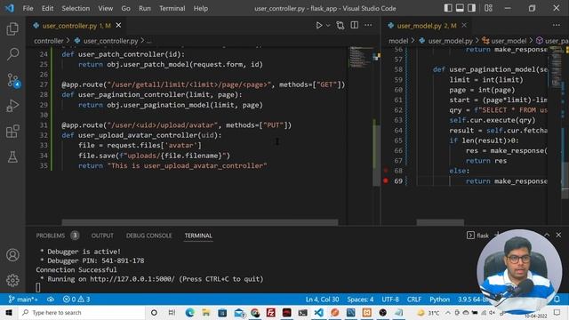Open the http://127.0.0.1:5000/ terminal link
The image size is (569, 320).
click(132, 279)
